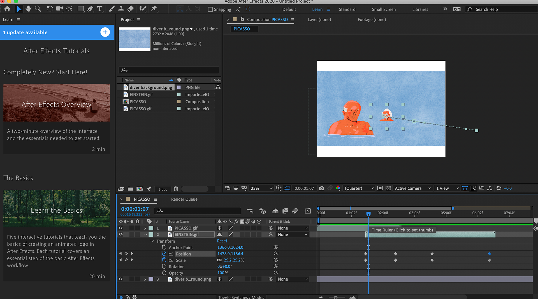
Task: Click the update available plus button
Action: [x=105, y=32]
